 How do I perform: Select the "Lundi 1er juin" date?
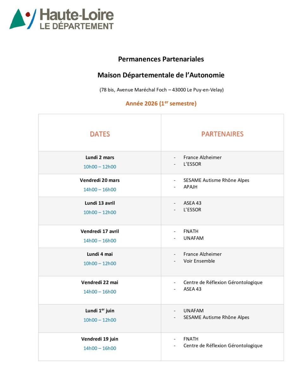click(100, 311)
